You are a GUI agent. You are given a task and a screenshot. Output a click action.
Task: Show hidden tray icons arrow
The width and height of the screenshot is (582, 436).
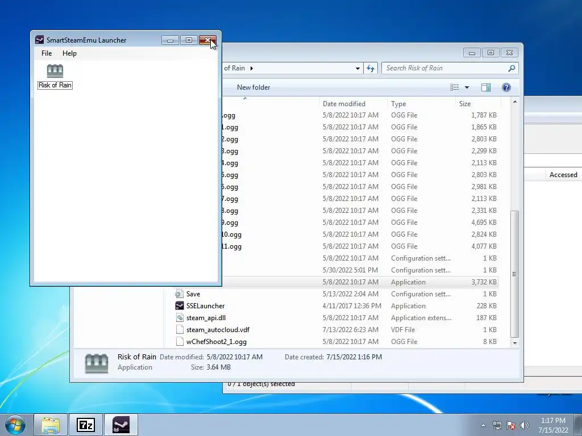(x=483, y=425)
